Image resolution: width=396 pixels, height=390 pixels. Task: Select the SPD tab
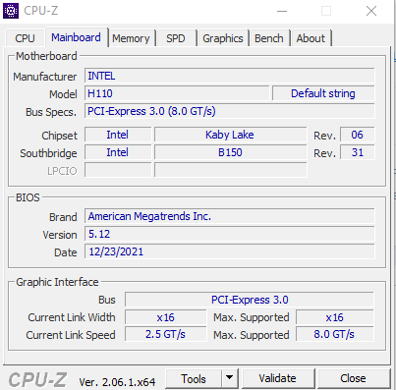coord(176,38)
